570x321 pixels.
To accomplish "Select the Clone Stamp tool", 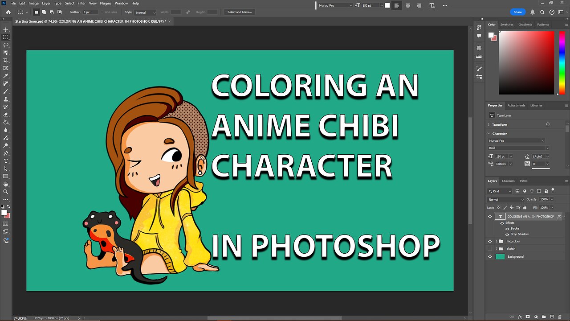I will click(6, 99).
